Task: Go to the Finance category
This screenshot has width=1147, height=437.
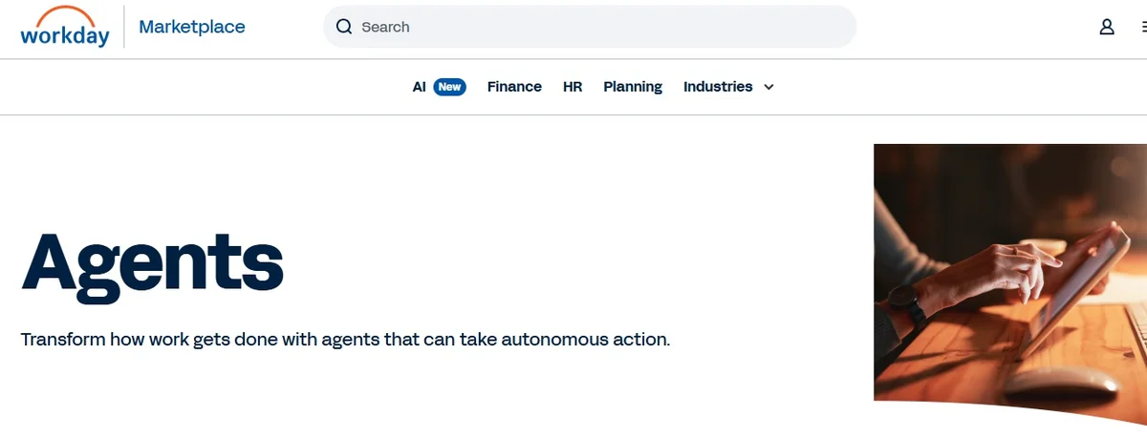Action: pyautogui.click(x=514, y=87)
